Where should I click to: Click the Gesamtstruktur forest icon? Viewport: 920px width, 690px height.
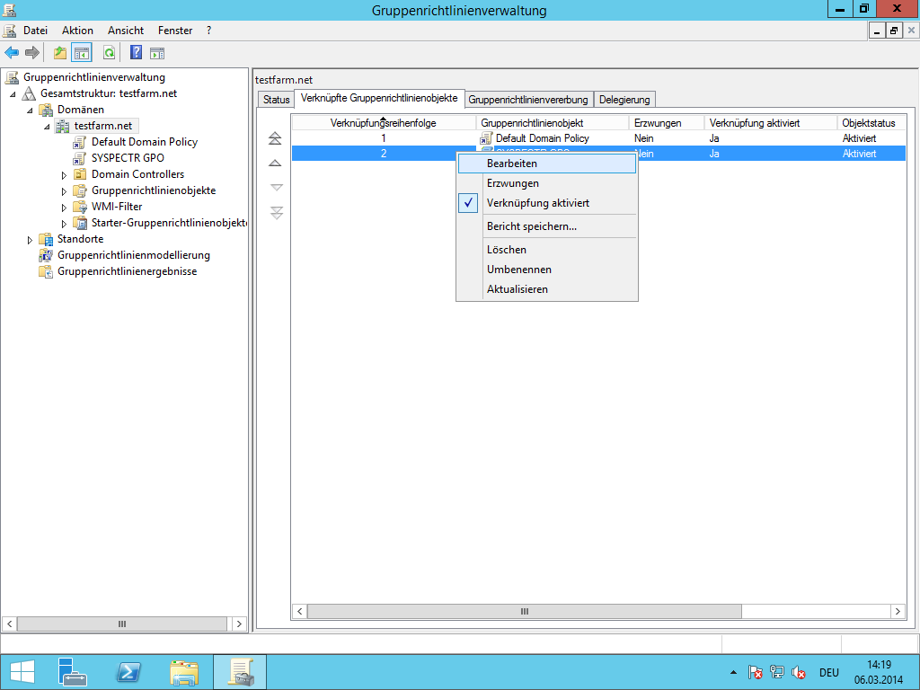tap(29, 93)
